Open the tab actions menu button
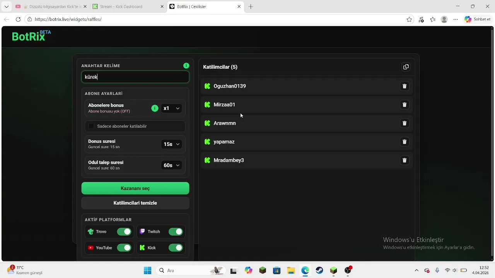This screenshot has width=495, height=278. [x=6, y=7]
